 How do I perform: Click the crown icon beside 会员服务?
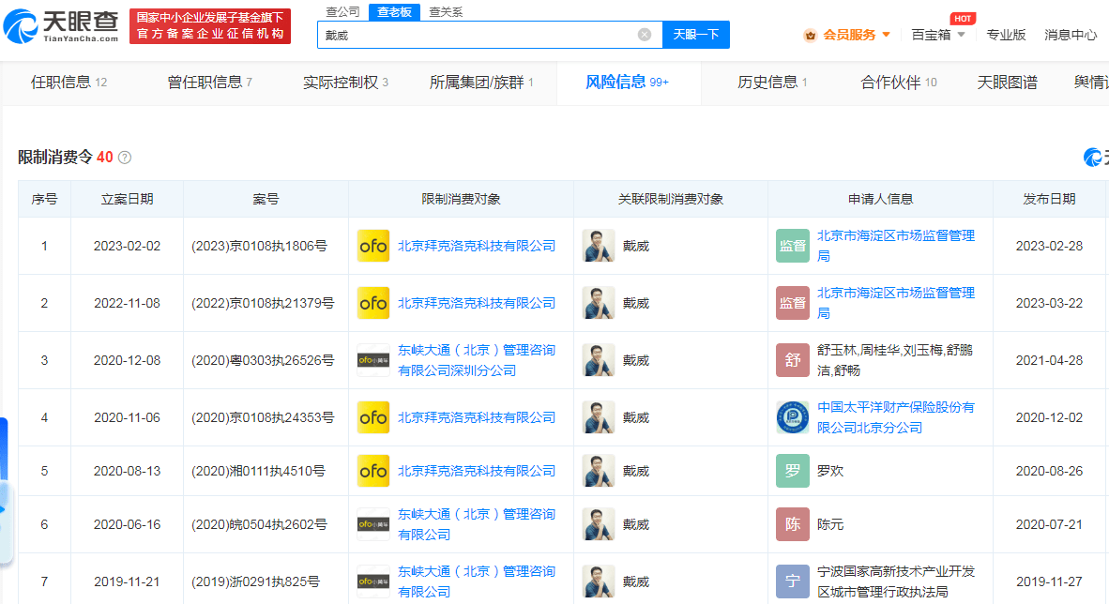coord(811,35)
